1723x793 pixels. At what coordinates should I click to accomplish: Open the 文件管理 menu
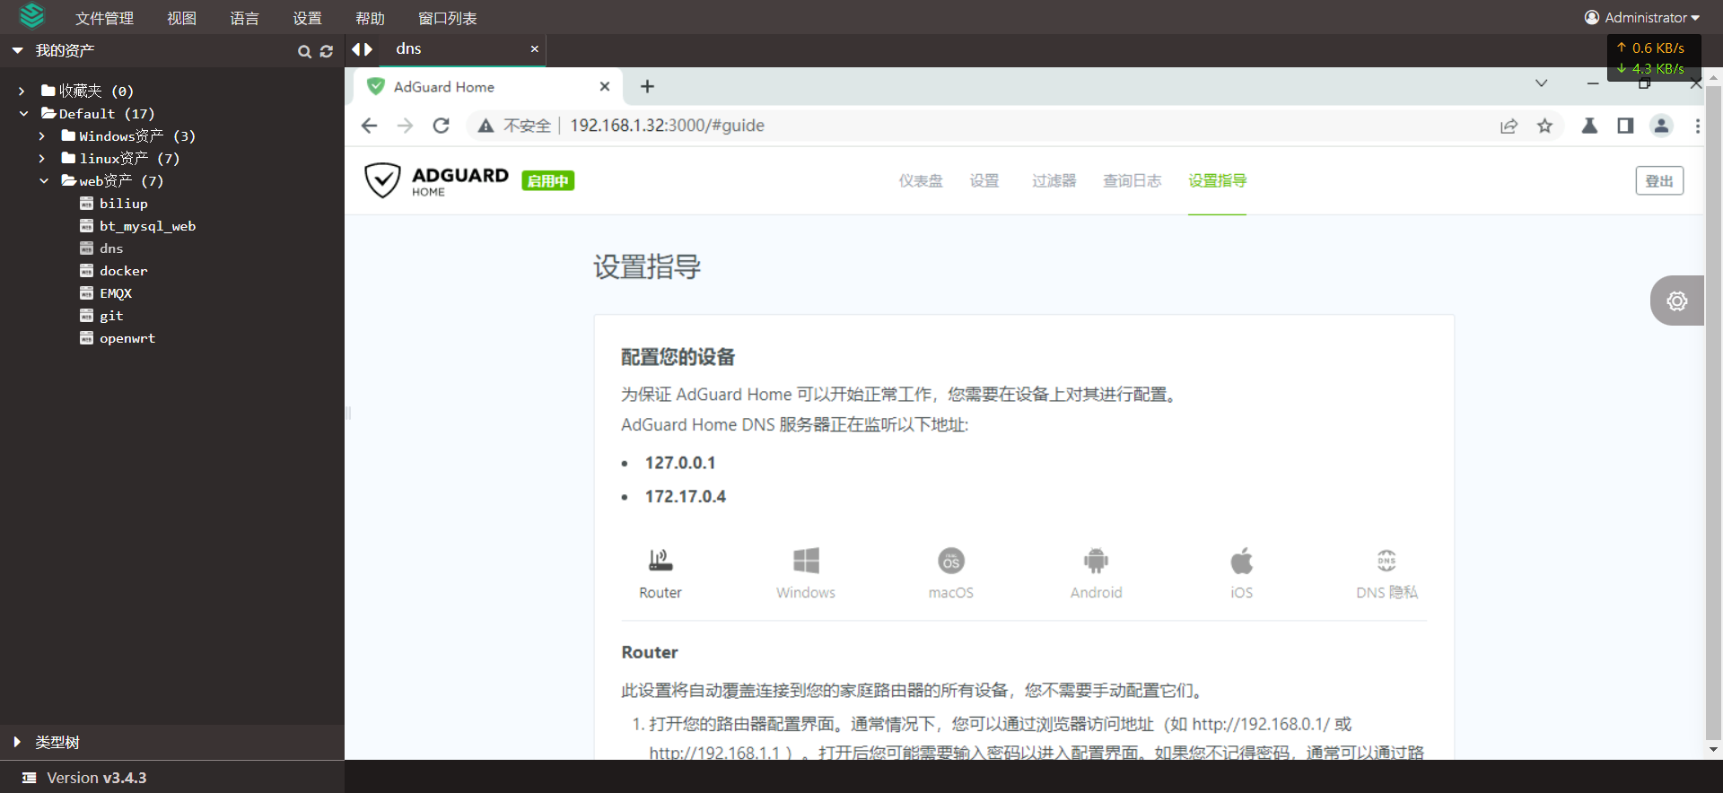[104, 18]
